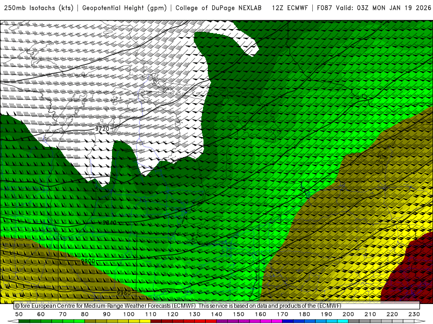Click the 150 value on the color scale
The image size is (433, 324).
(238, 314)
